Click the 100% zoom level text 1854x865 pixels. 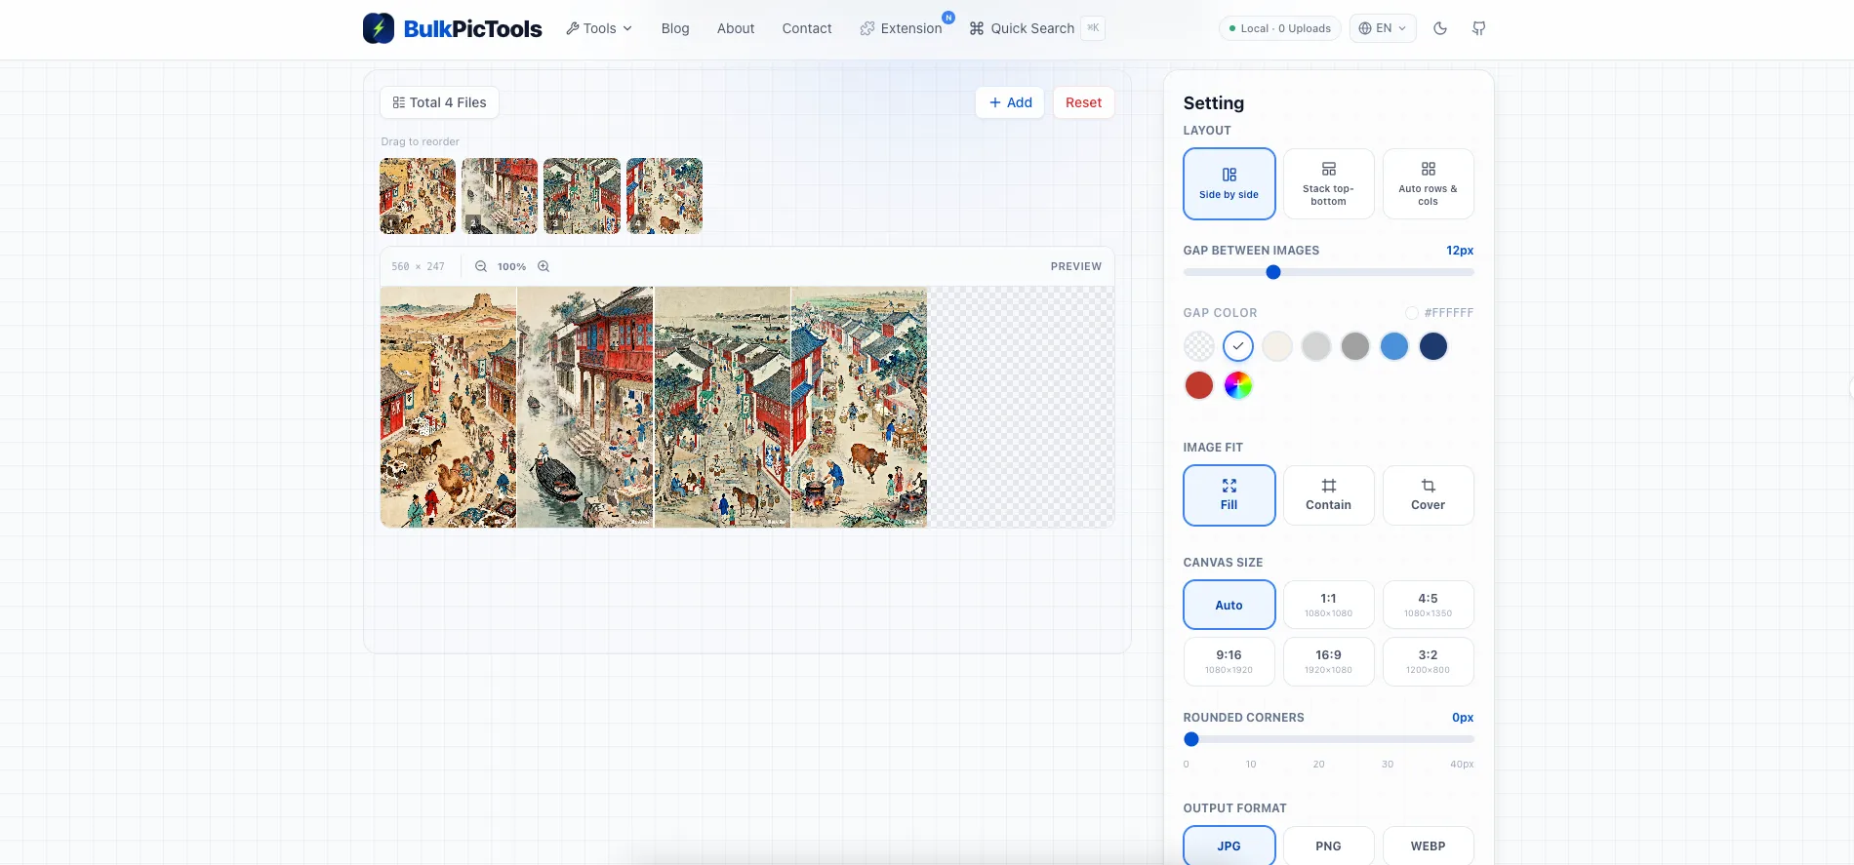[511, 266]
